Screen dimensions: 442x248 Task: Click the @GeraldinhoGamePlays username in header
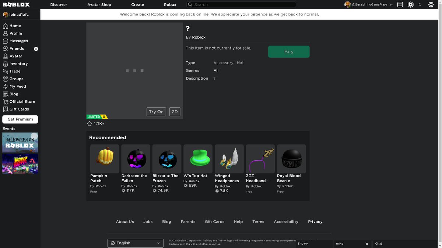(369, 5)
